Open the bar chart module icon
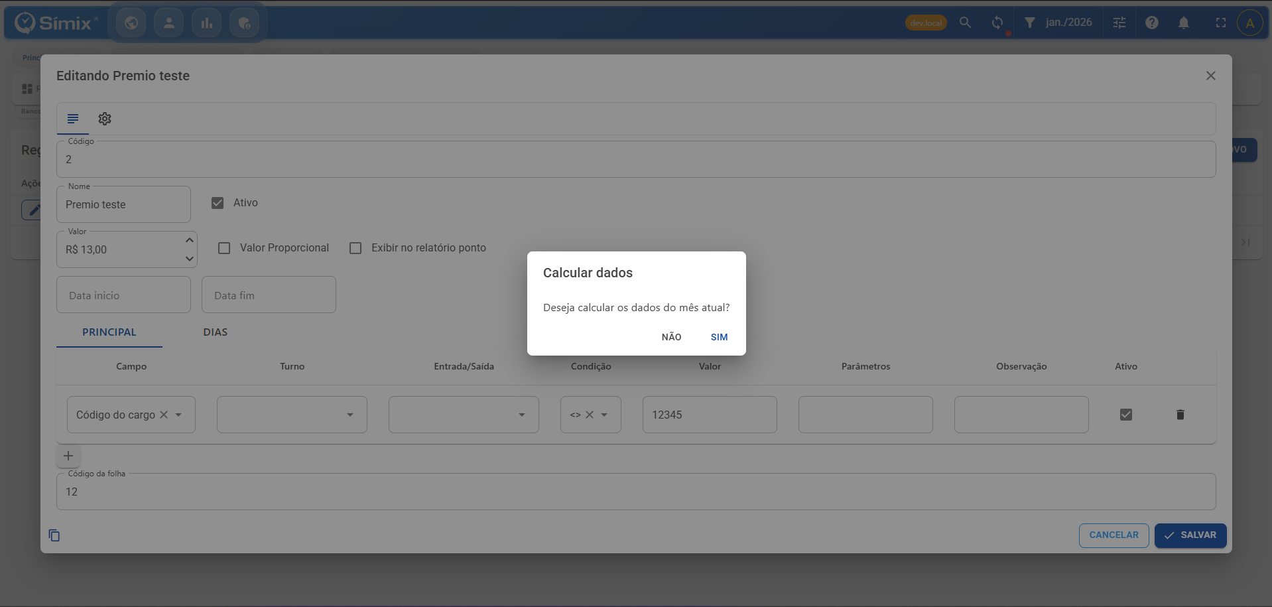The width and height of the screenshot is (1272, 607). tap(207, 23)
